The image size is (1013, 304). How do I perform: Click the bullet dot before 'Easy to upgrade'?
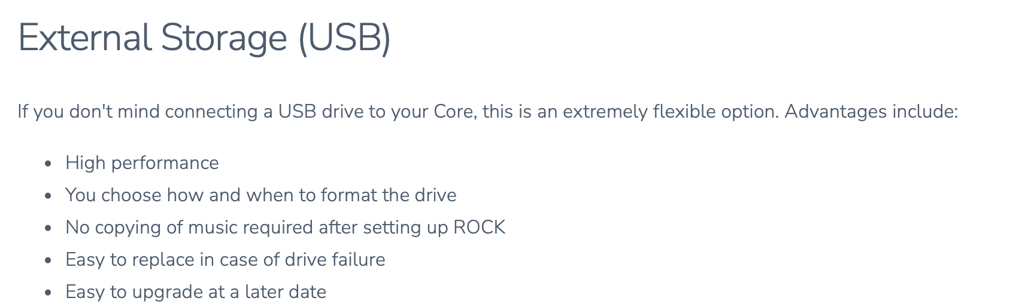click(49, 293)
